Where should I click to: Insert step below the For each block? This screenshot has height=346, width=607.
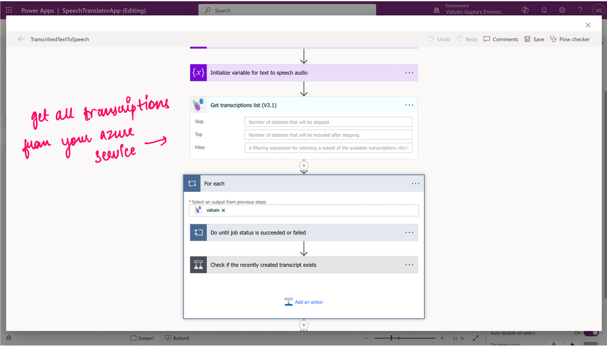coord(304,325)
